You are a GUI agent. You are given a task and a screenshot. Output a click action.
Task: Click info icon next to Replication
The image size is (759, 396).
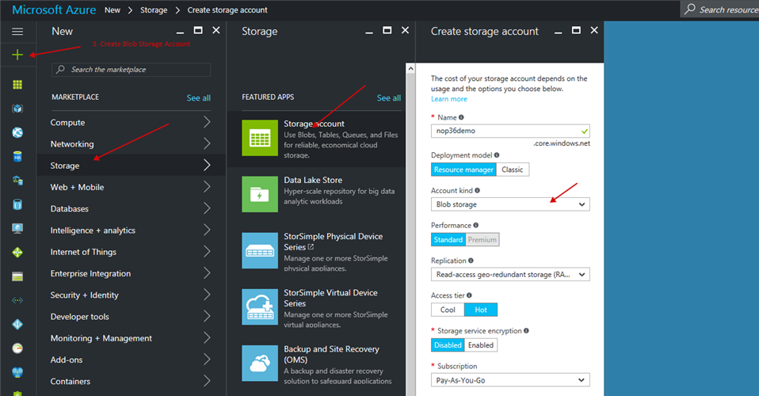[x=471, y=261]
